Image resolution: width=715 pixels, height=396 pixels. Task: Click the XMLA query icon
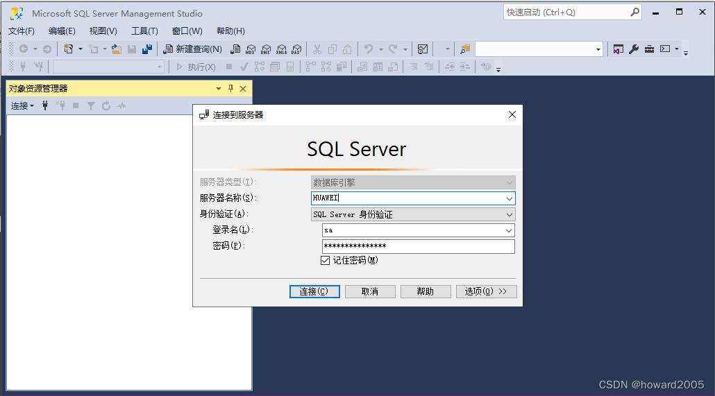coord(281,49)
